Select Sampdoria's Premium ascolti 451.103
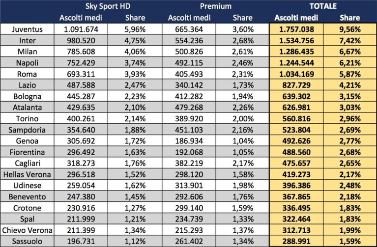The height and width of the screenshot is (247, 377). [189, 130]
